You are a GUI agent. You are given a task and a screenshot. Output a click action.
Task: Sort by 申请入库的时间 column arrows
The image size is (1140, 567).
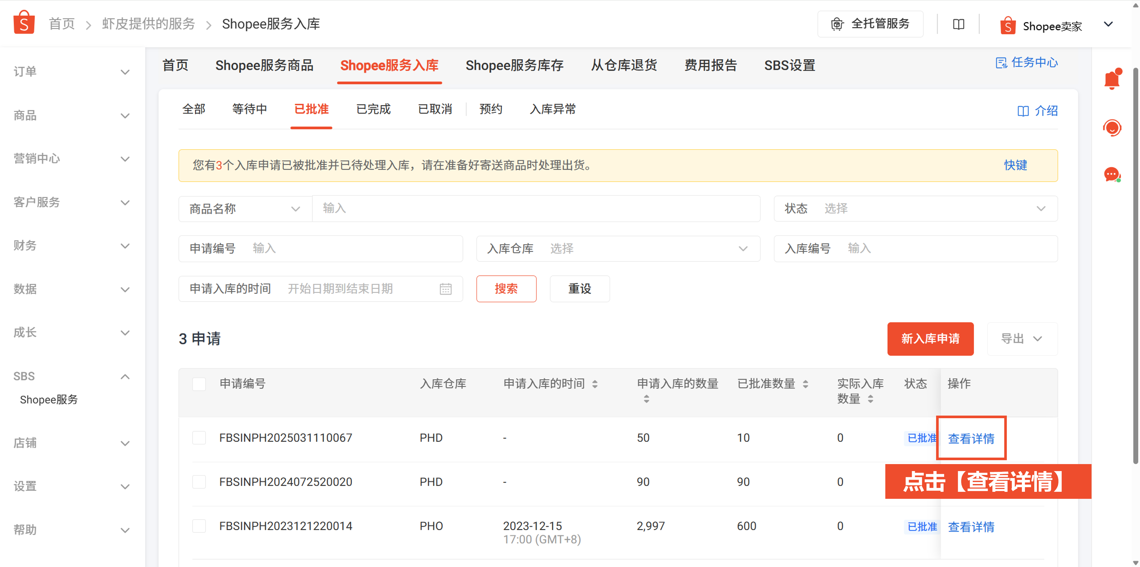click(595, 384)
